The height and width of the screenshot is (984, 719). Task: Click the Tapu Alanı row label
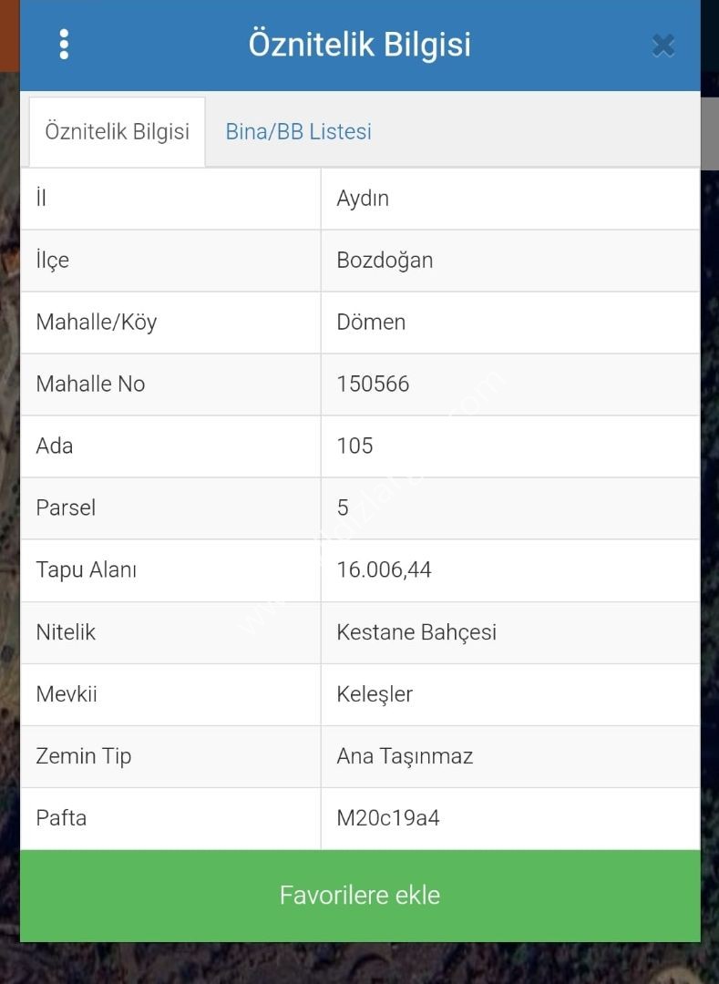click(86, 569)
